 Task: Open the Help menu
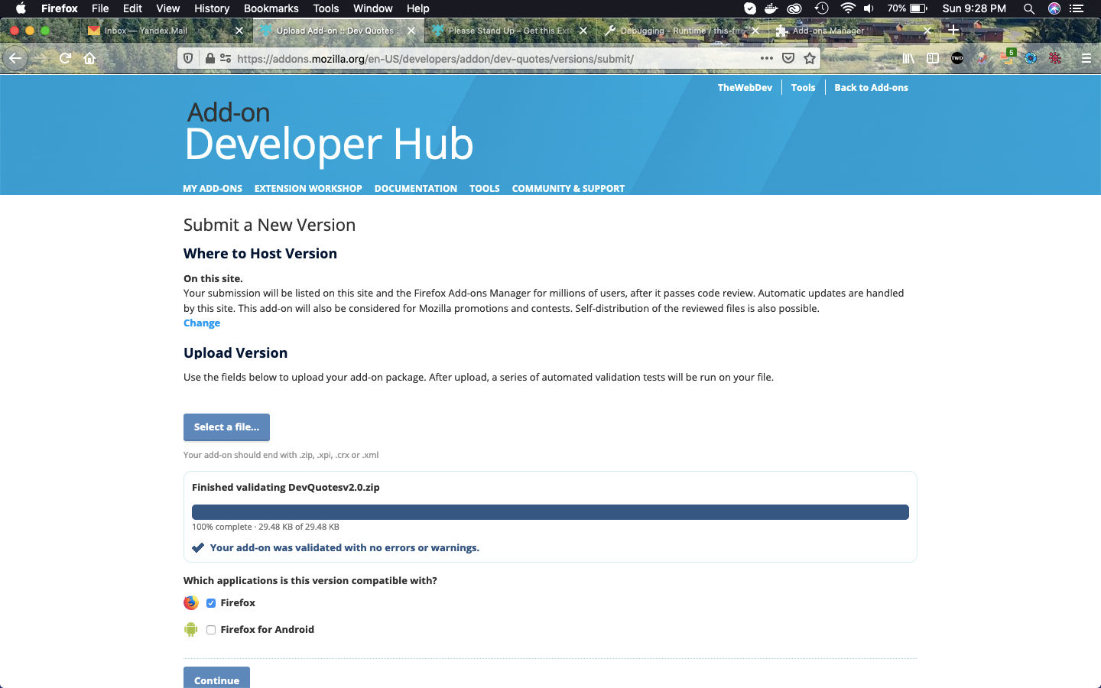tap(417, 8)
